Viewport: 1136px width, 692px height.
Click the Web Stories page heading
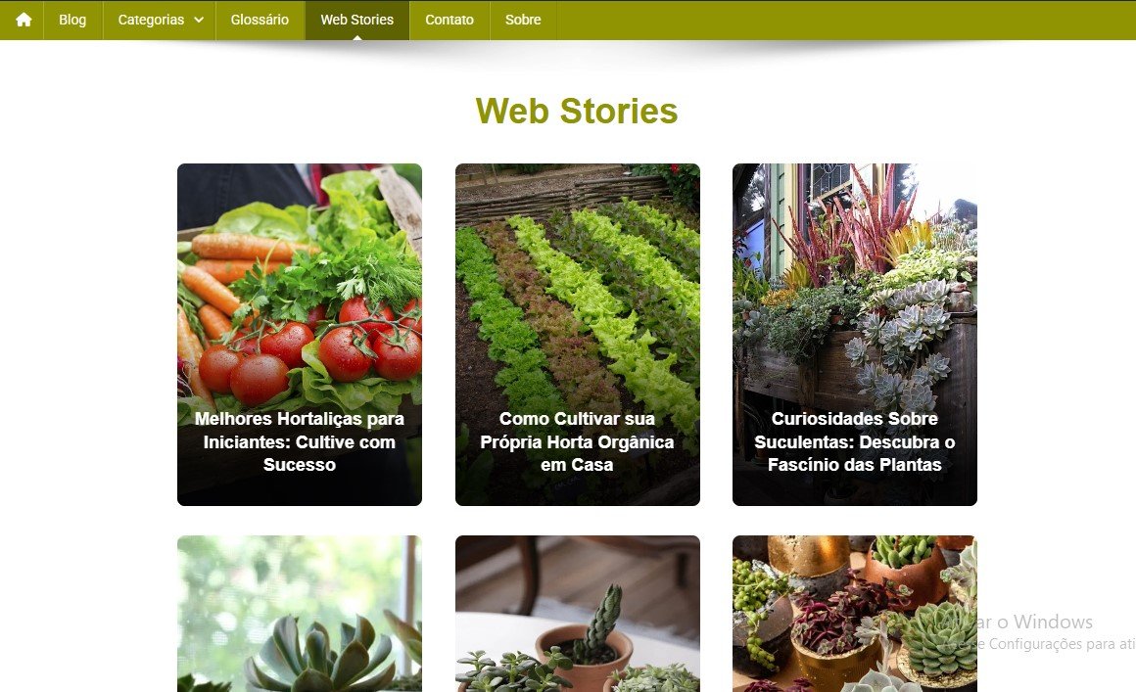(x=577, y=111)
